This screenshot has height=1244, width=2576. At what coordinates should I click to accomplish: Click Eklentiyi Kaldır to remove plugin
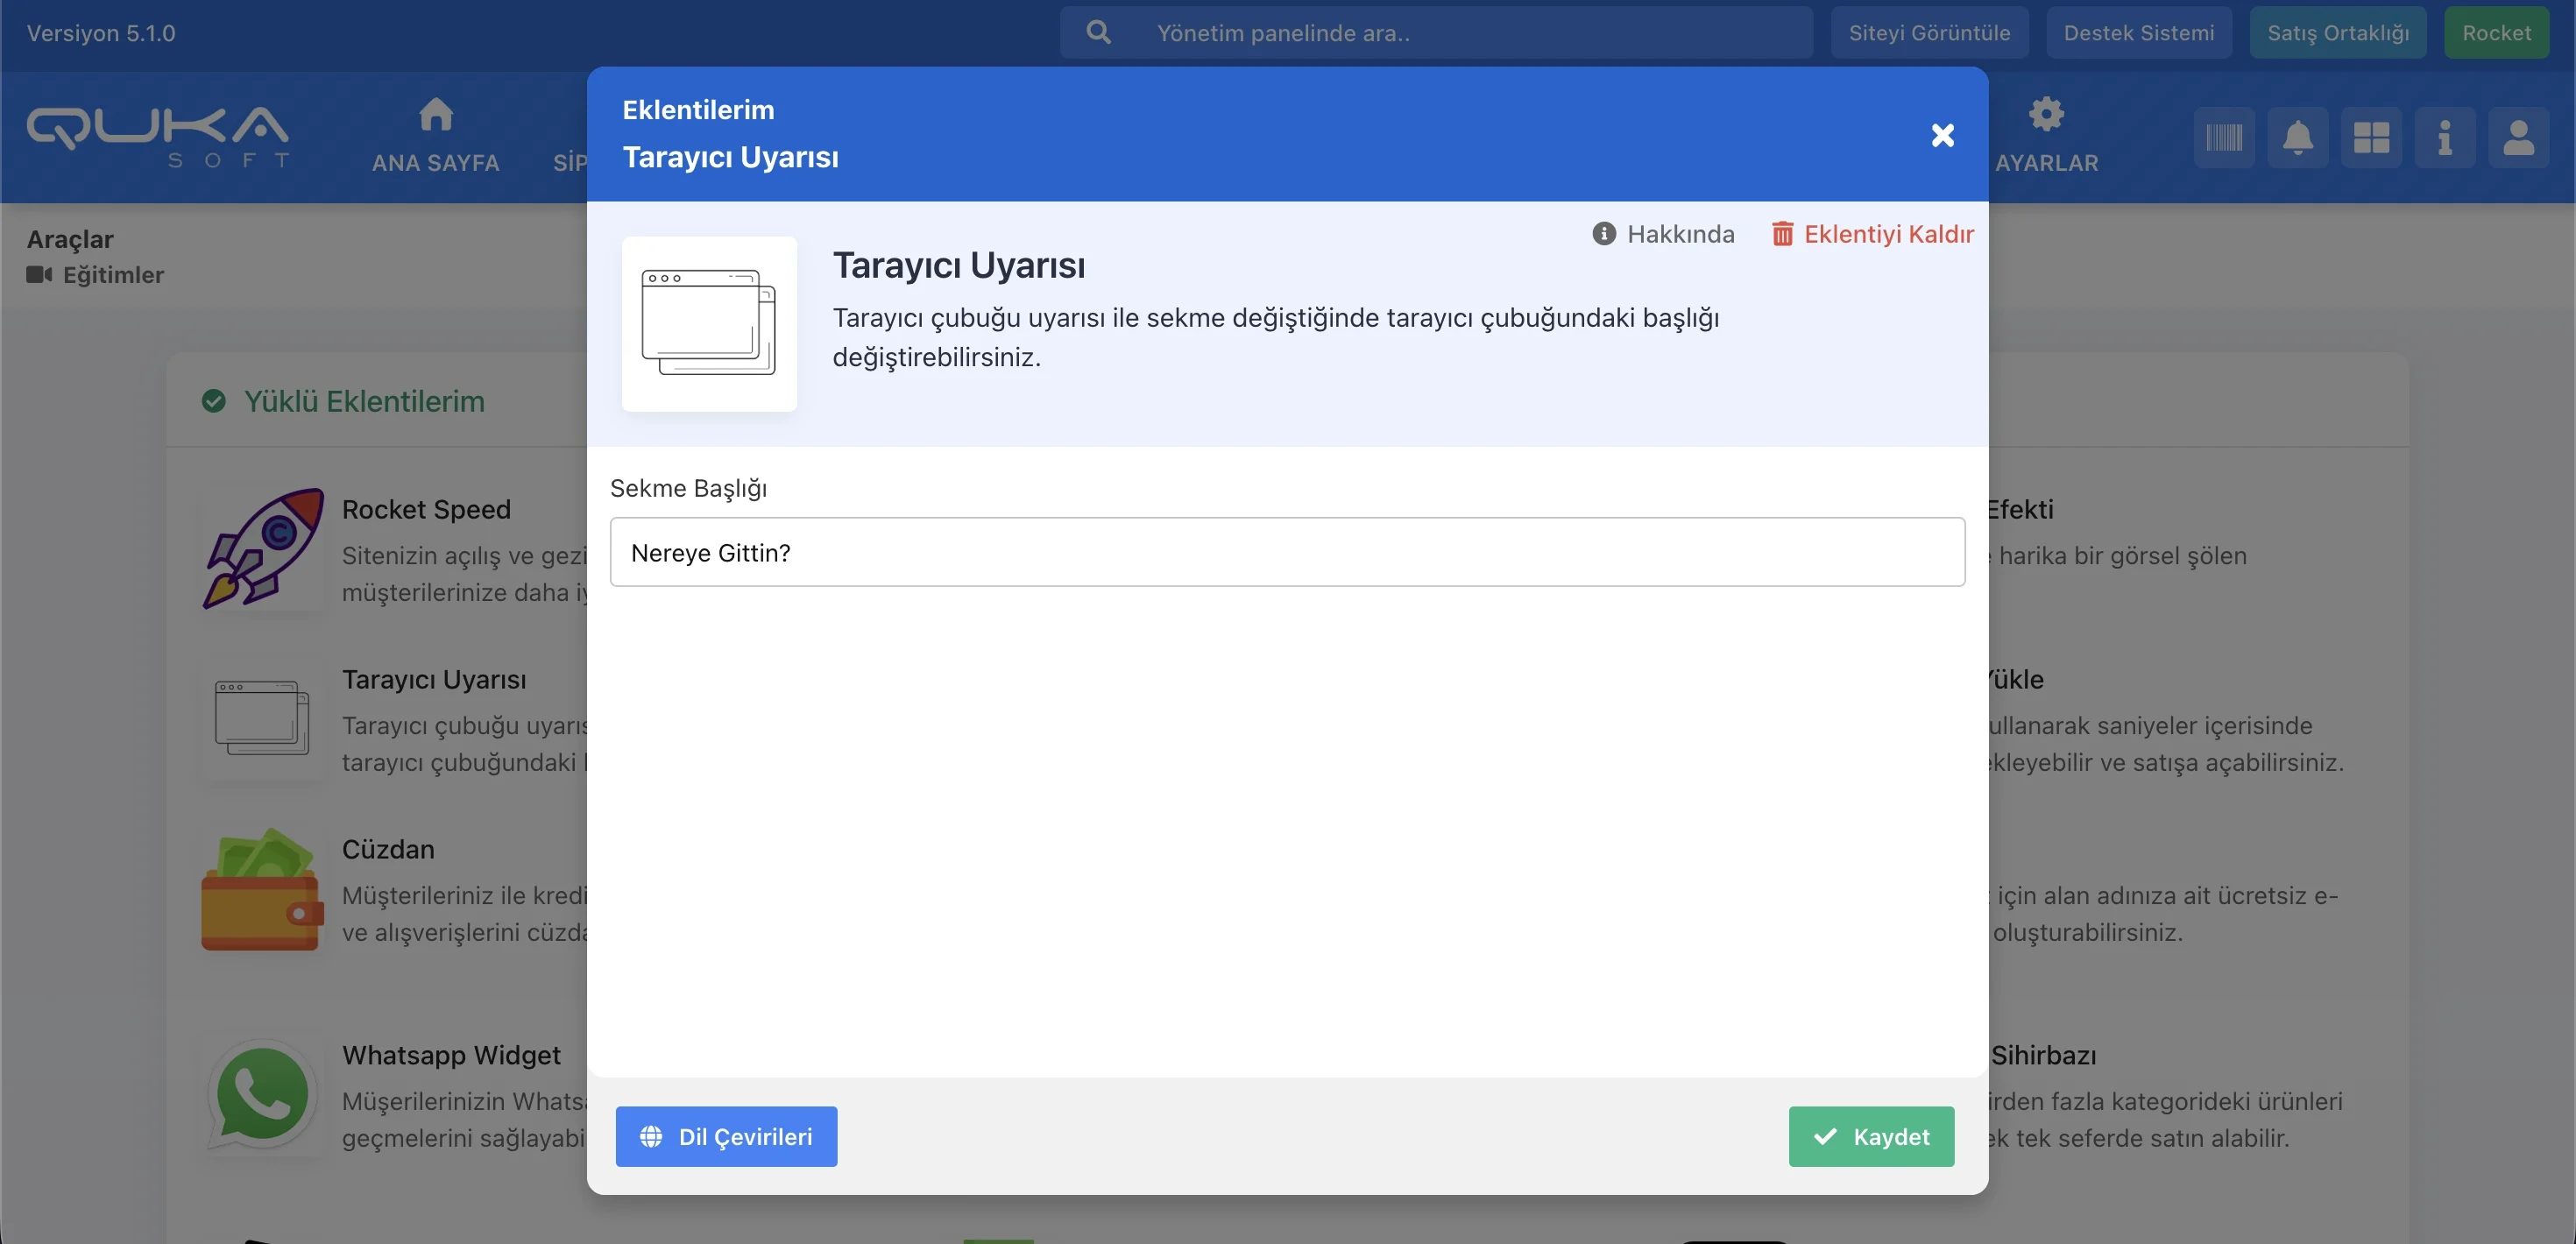[x=1872, y=234]
